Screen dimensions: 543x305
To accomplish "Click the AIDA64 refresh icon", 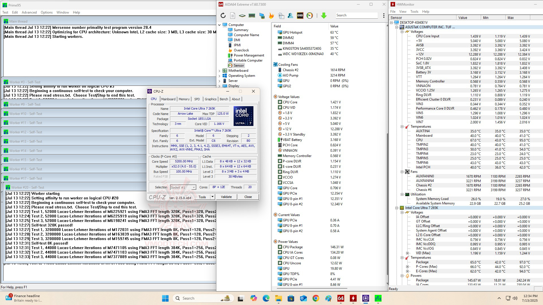I will tap(223, 16).
